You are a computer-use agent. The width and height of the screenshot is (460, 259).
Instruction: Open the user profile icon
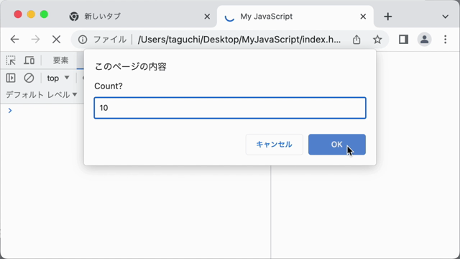tap(424, 40)
